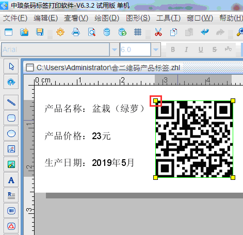This screenshot has width=243, height=235.
Task: Click the print icon
Action: pos(76,32)
